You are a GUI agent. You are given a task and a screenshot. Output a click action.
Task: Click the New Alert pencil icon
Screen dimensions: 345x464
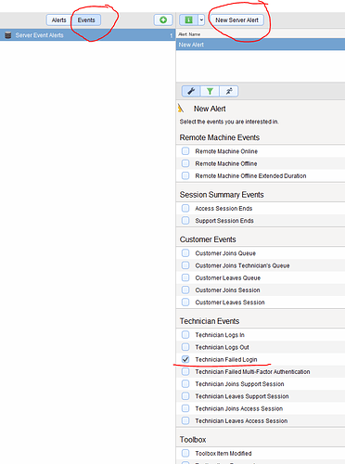point(181,109)
